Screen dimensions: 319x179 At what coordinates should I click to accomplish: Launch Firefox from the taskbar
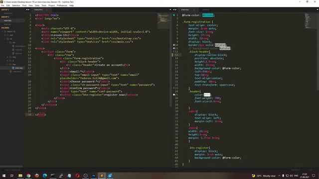[x=36, y=176]
